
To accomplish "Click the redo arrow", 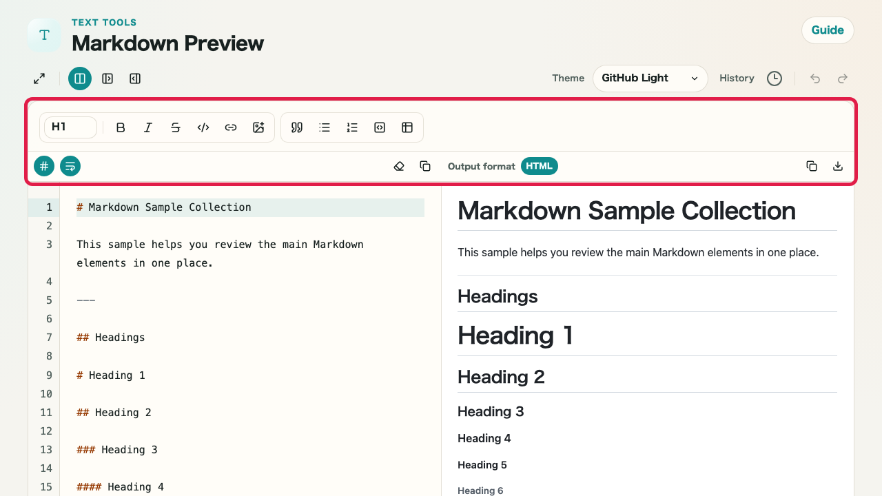I will click(x=842, y=79).
